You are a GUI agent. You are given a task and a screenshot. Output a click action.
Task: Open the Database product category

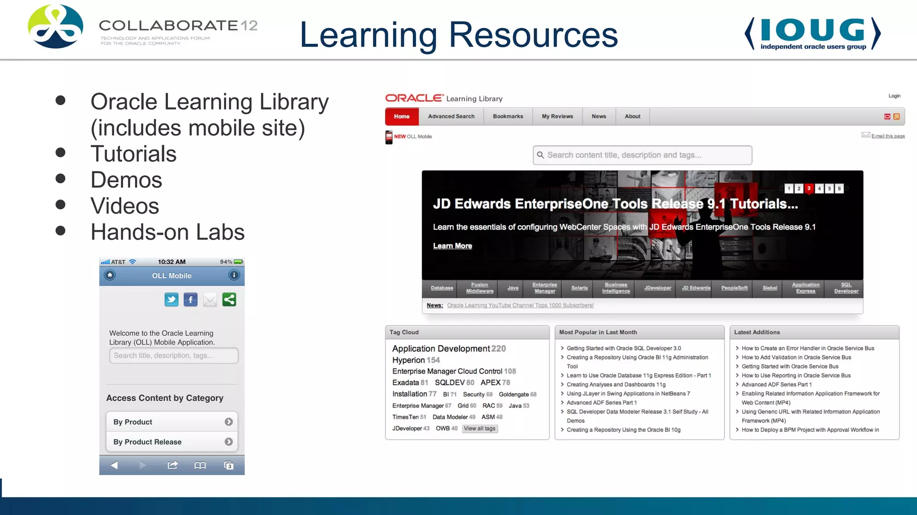[x=442, y=288]
